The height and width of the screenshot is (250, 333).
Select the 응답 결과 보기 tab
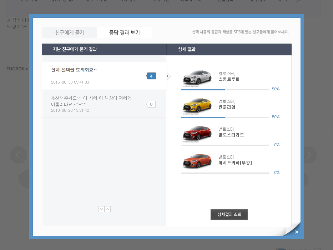click(x=124, y=32)
